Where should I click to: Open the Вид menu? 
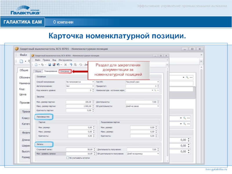tap(54, 60)
